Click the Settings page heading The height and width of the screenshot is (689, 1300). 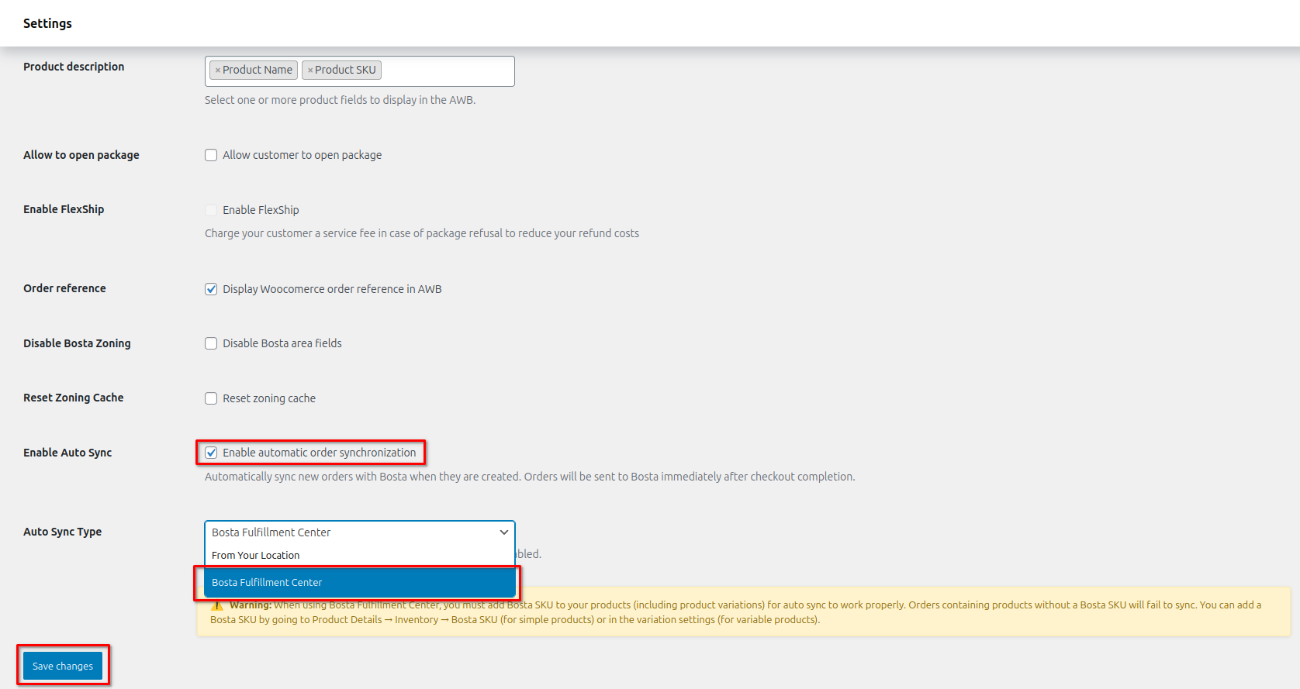point(47,23)
